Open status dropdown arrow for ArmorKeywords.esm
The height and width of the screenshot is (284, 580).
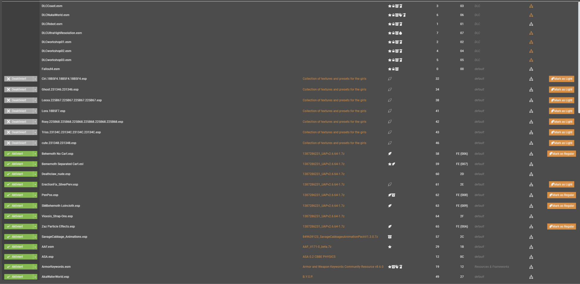(x=35, y=267)
